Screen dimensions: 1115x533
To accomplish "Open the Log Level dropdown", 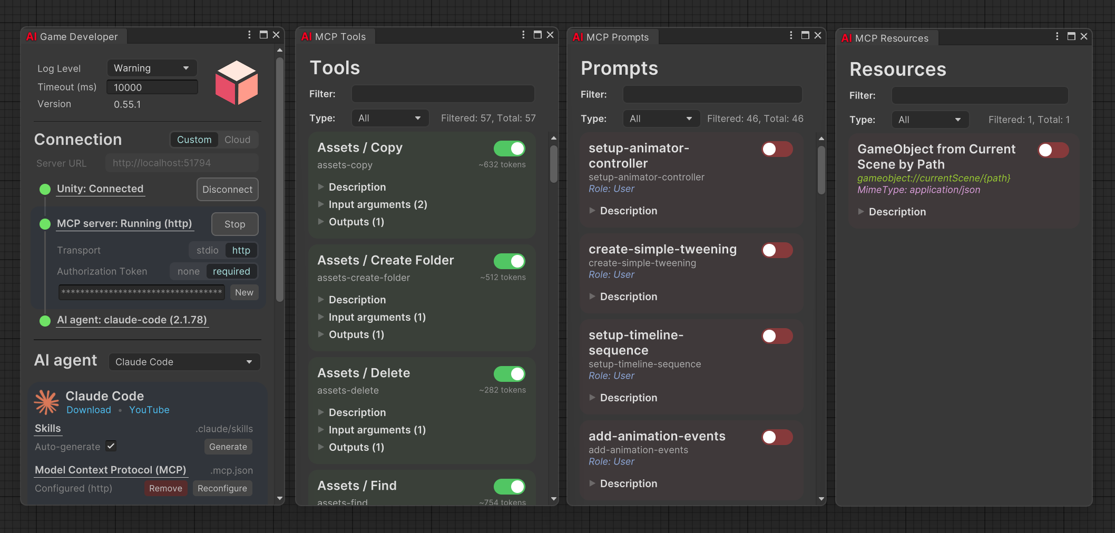I will coord(152,68).
